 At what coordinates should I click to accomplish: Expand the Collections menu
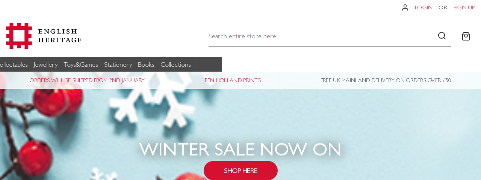[175, 64]
